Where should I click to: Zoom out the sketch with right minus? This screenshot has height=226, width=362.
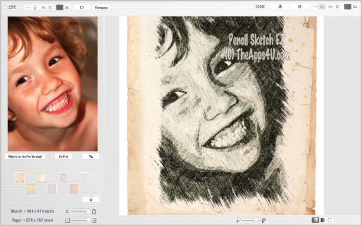(x=314, y=7)
